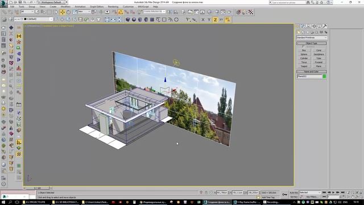Image resolution: width=364 pixels, height=205 pixels.
Task: Open the selection filter All dropdown
Action: (x=27, y=11)
